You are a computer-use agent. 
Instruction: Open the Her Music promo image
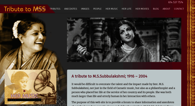point(30,87)
